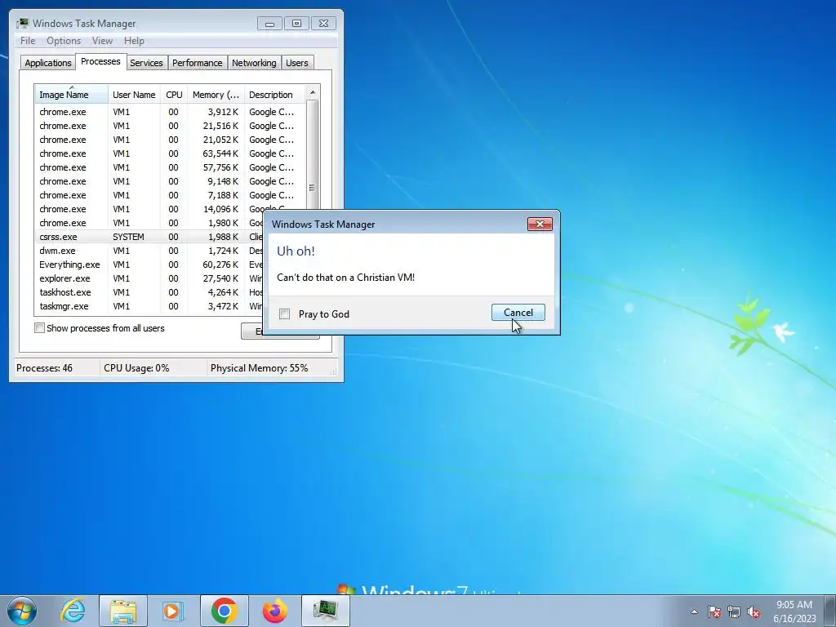Sort by the User Name column header
Image resolution: width=836 pixels, height=627 pixels.
click(x=134, y=95)
